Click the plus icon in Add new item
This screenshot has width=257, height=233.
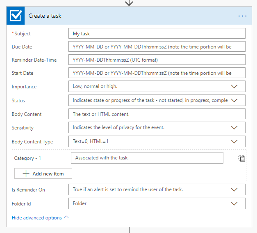pos(26,173)
